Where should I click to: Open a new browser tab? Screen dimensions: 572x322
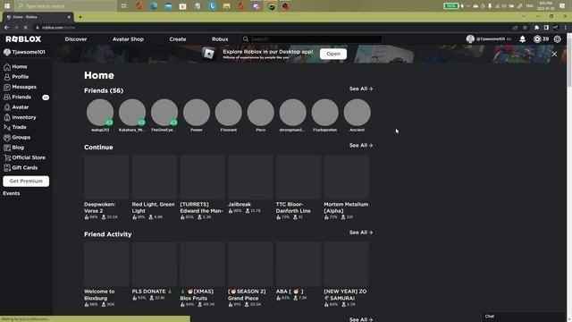(x=80, y=17)
